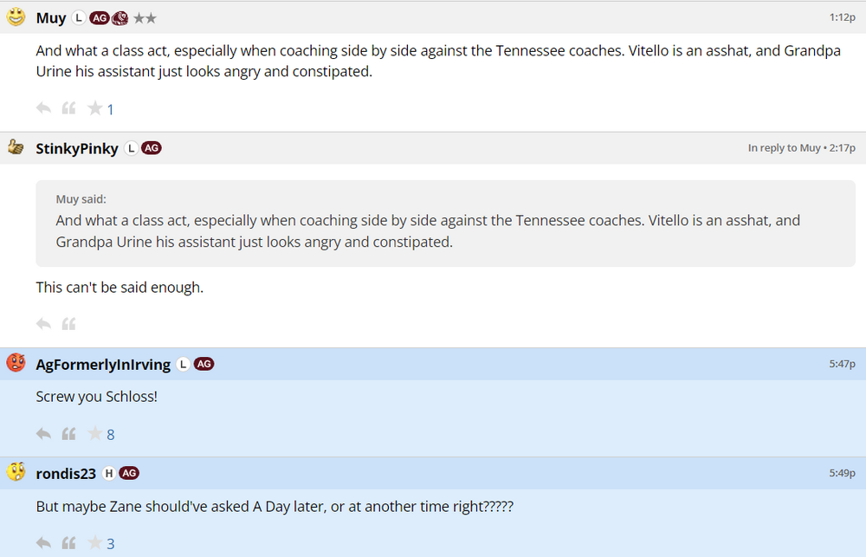Screen dimensions: 866x557
Task: Click the rondis23 username
Action: 66,474
